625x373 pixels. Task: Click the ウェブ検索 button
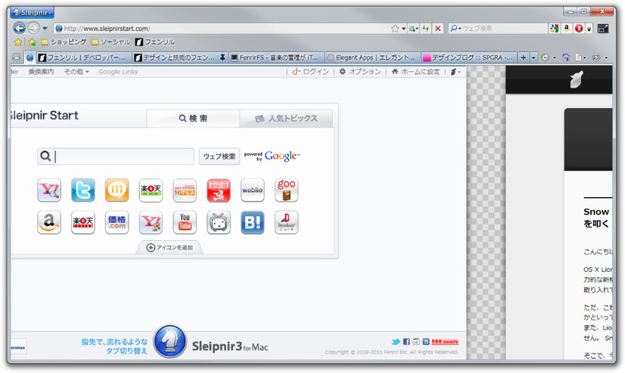(219, 156)
